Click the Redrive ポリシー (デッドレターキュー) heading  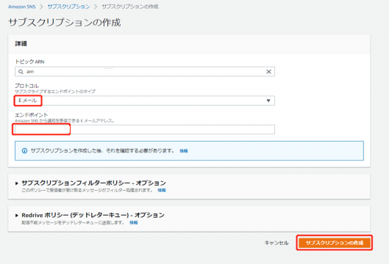(x=93, y=216)
